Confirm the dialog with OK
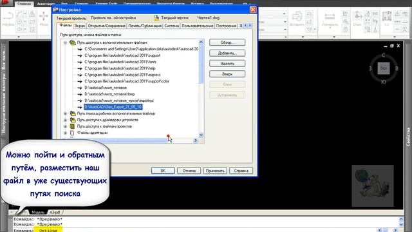412x232 pixels. pos(163,170)
